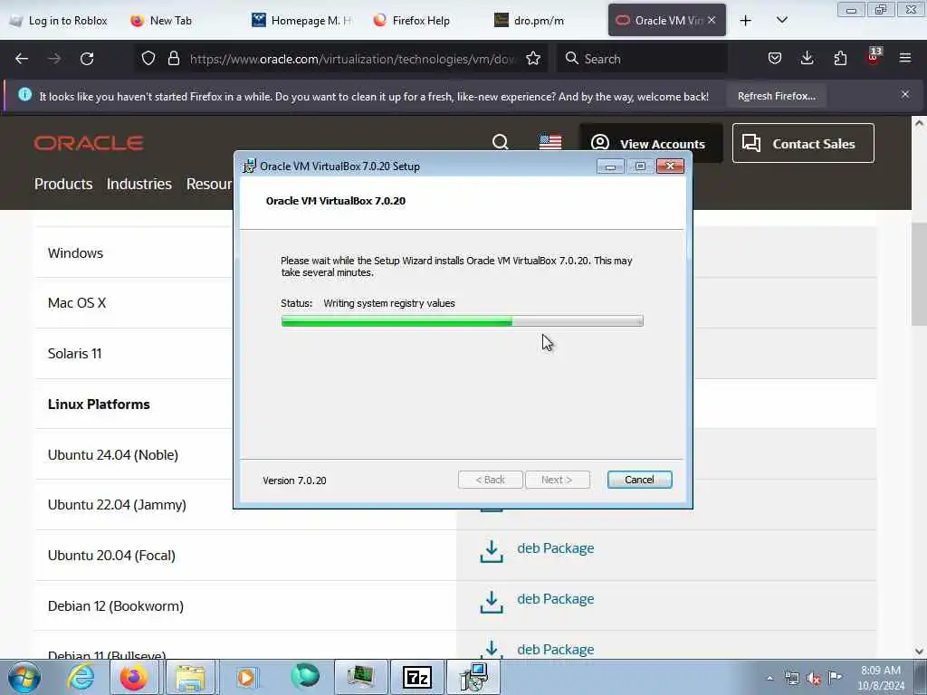Click scrollbar down arrow on page
The image size is (927, 695).
[x=919, y=652]
